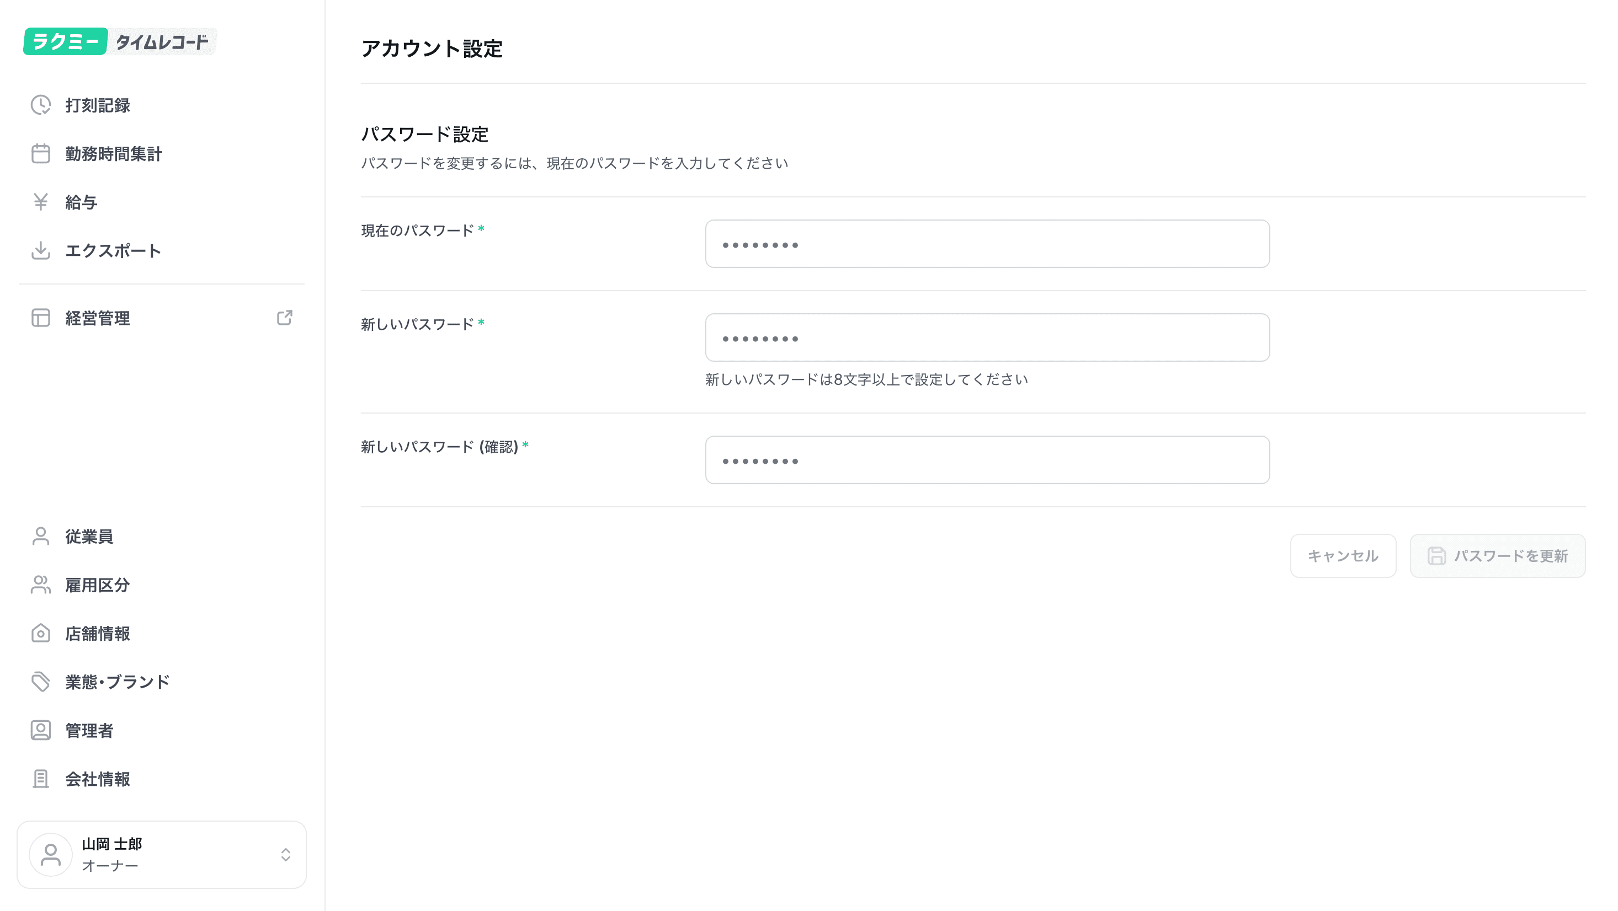
Task: Expand the account switcher chevron
Action: pyautogui.click(x=286, y=855)
